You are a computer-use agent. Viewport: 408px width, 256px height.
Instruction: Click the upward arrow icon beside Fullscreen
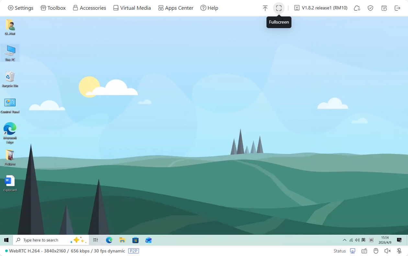pyautogui.click(x=265, y=8)
